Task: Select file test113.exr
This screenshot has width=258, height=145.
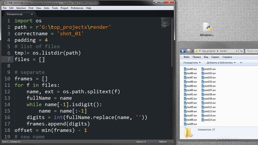Action: pyautogui.click(x=209, y=111)
